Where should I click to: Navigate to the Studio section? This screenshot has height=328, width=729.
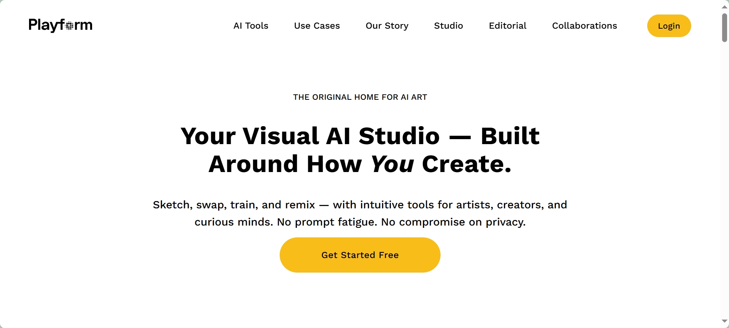[448, 26]
